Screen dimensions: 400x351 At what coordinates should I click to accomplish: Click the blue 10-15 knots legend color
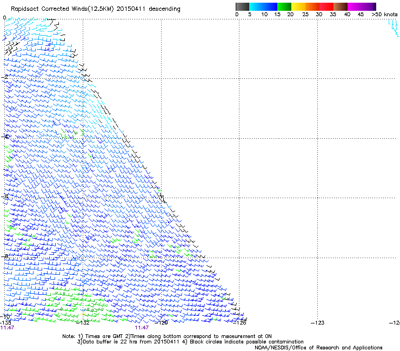(270, 6)
